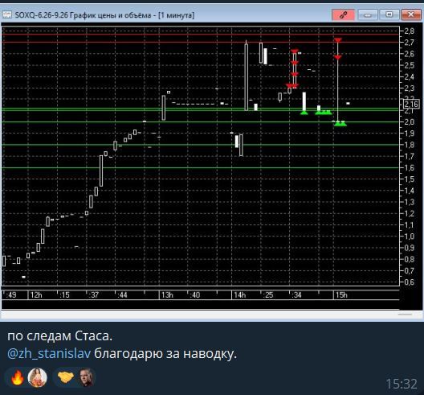
Task: Click the tall candlestick at 14h
Action: point(246,77)
